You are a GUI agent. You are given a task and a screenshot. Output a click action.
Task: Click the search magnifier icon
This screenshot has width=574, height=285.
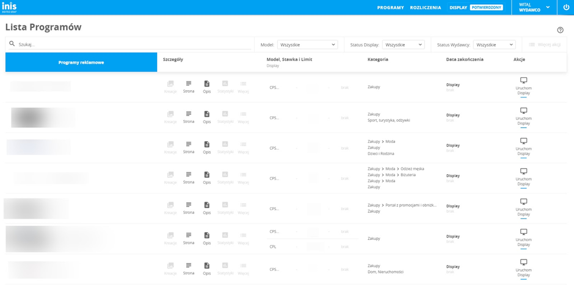12,44
